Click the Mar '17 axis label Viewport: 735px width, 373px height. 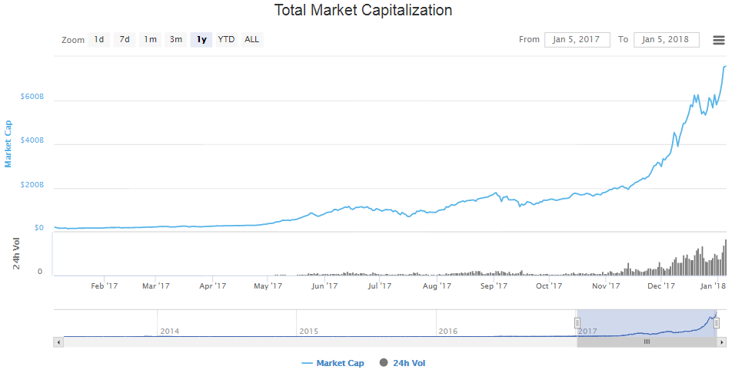click(x=156, y=286)
